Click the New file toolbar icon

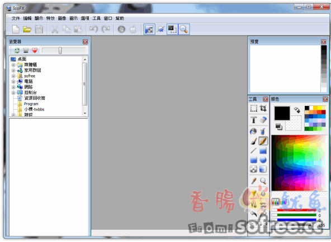pos(16,29)
